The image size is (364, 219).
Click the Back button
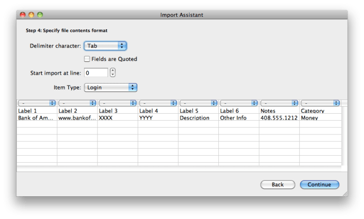(277, 184)
